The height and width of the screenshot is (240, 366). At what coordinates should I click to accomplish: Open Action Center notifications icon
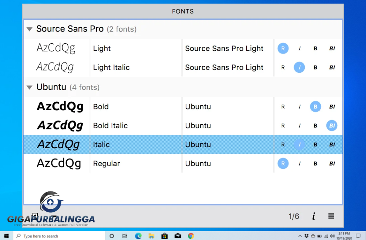[358, 236]
